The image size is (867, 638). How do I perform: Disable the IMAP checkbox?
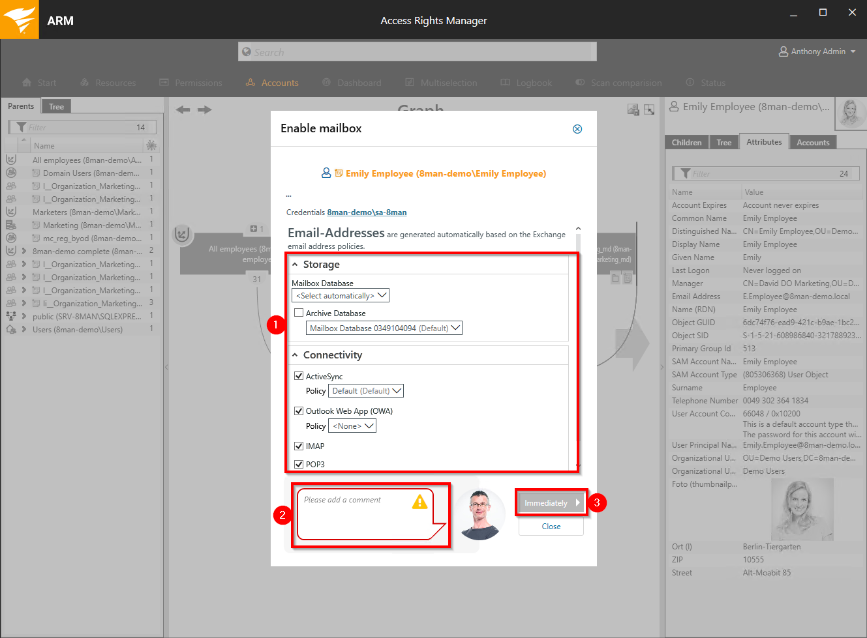[x=299, y=446]
